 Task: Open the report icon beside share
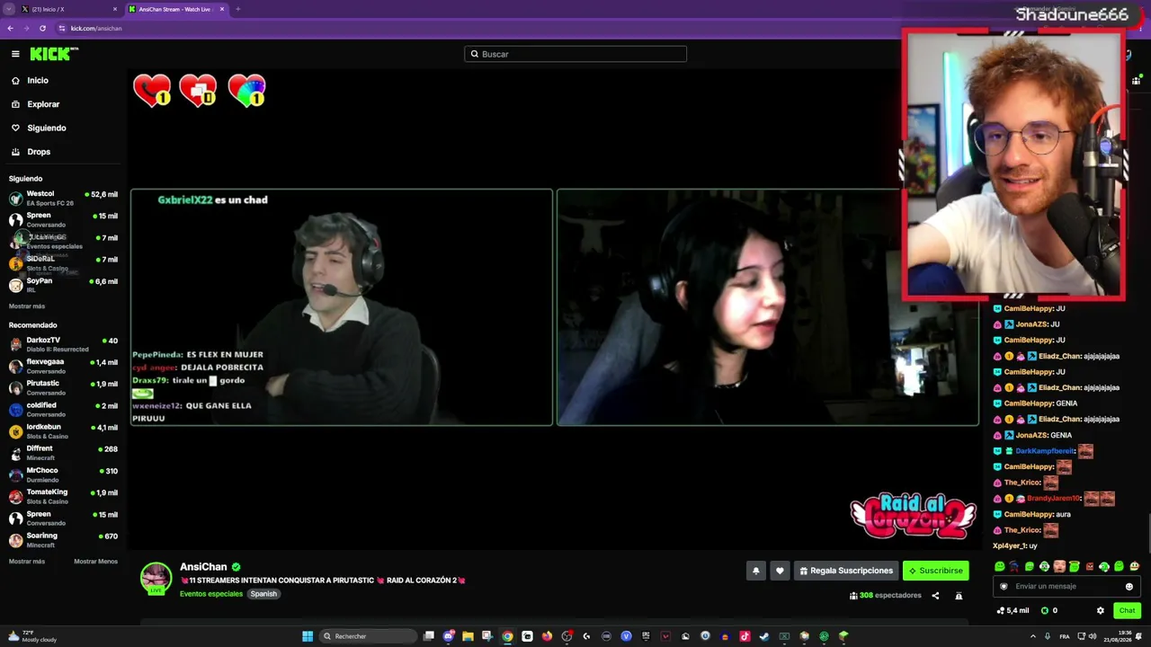pos(959,596)
